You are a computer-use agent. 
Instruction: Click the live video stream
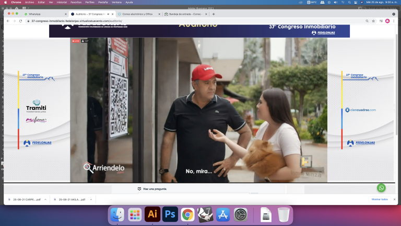pos(199,110)
